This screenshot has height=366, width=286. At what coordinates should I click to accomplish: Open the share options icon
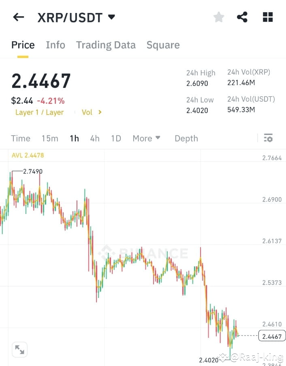[x=242, y=17]
